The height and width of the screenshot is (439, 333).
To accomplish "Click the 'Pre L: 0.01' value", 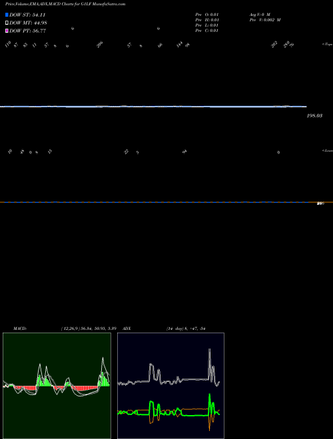I will [x=207, y=25].
